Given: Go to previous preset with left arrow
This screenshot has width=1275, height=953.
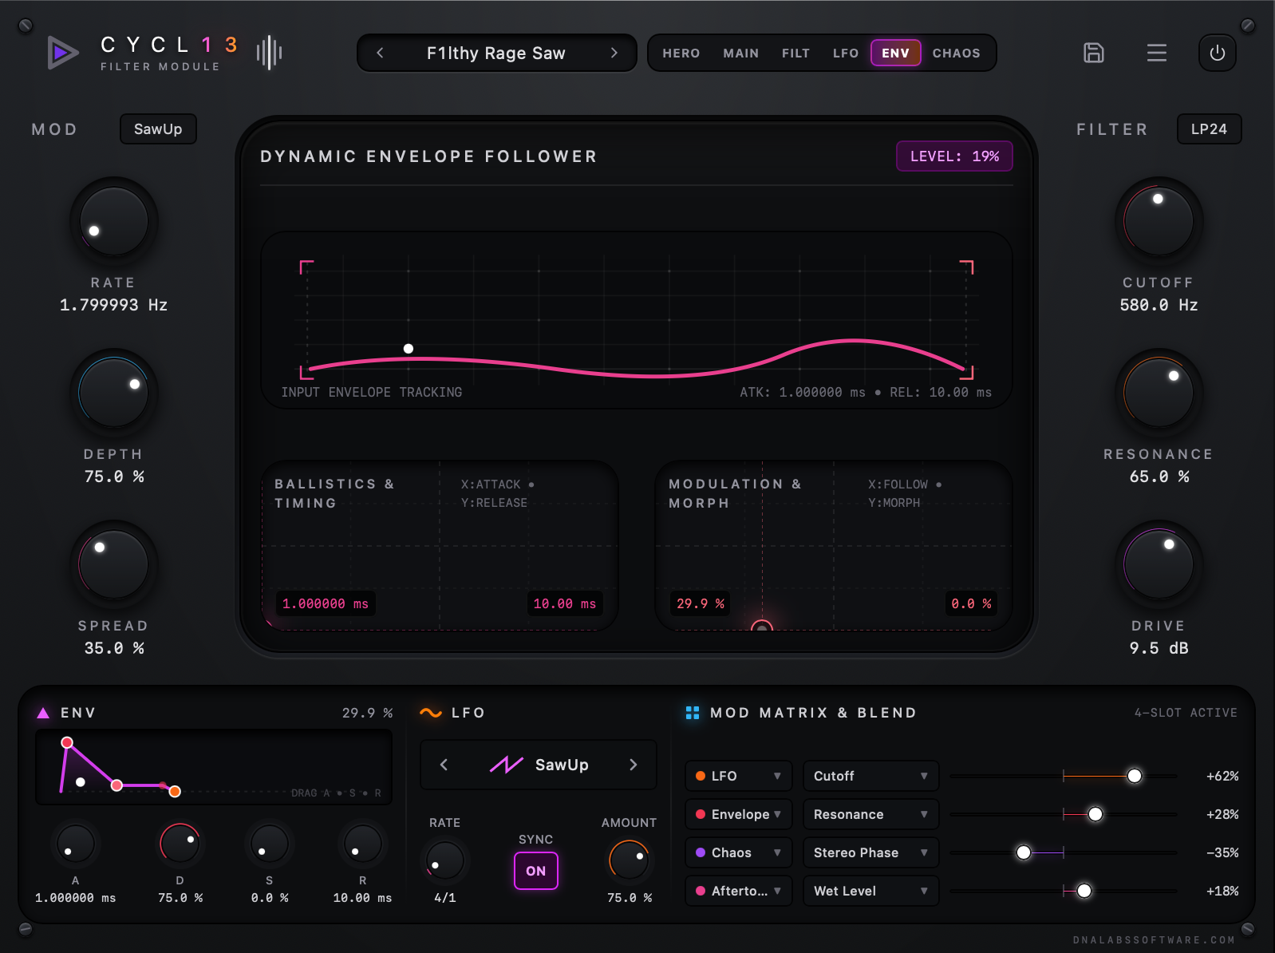Looking at the screenshot, I should click(x=380, y=53).
